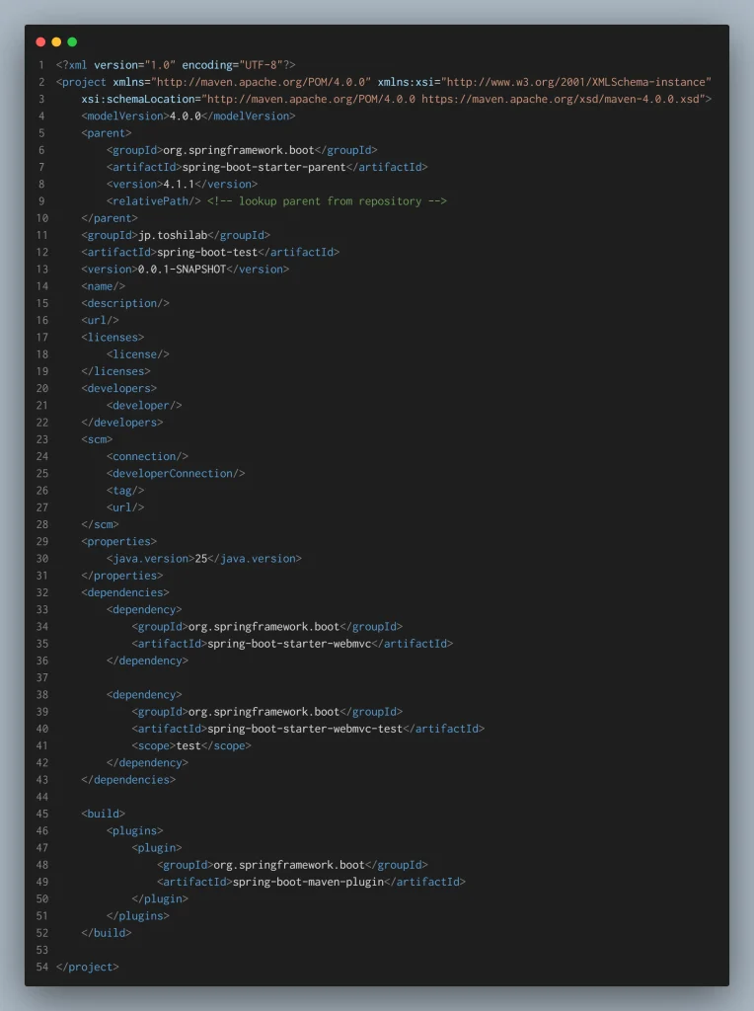Click the green maximize dot

(72, 41)
